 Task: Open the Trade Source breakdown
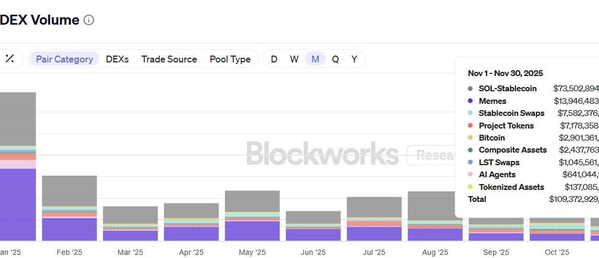(169, 59)
